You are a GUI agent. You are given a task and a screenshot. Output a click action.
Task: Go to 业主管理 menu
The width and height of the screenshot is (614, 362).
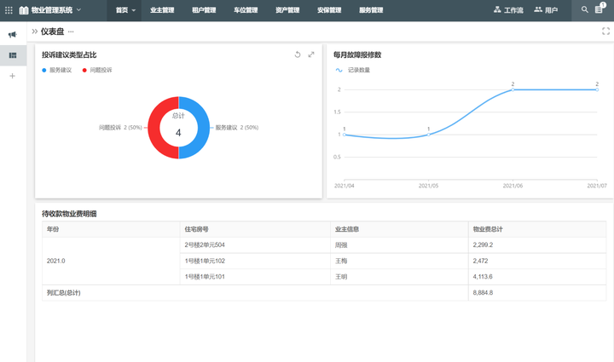click(162, 10)
